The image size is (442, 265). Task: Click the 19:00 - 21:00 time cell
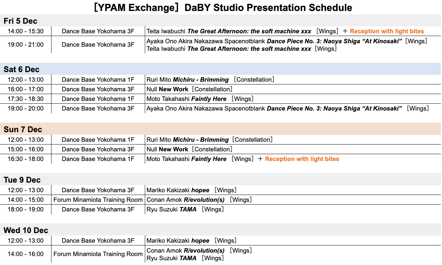(x=25, y=45)
